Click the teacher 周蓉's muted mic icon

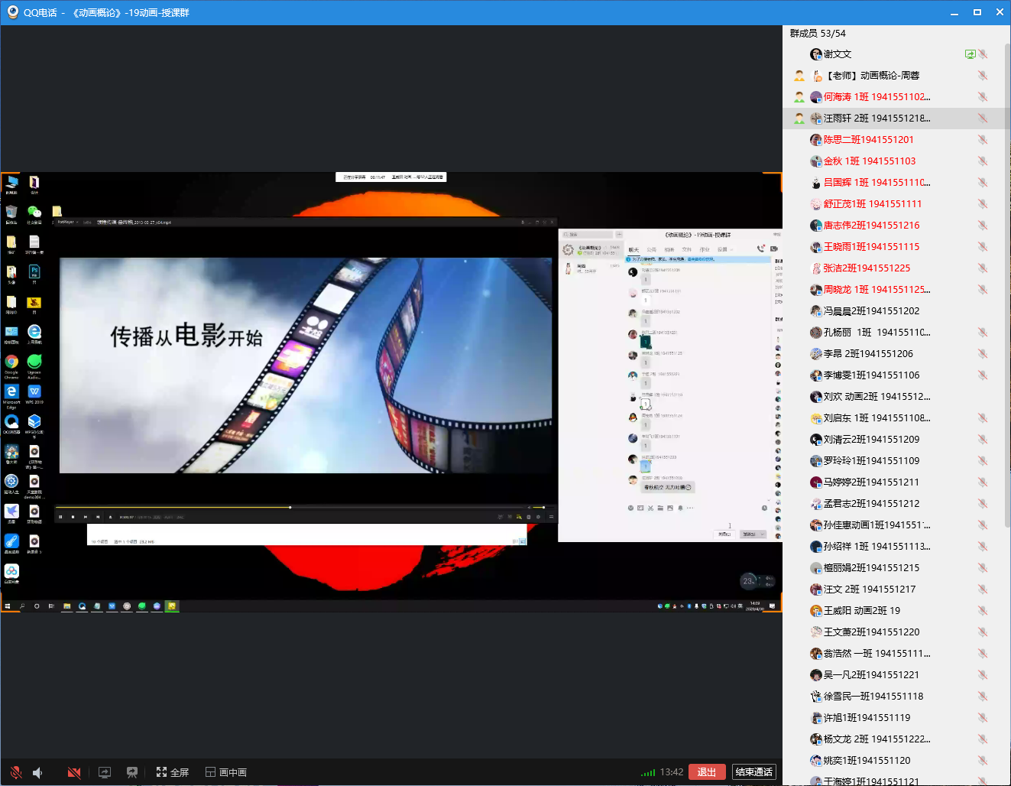point(983,76)
